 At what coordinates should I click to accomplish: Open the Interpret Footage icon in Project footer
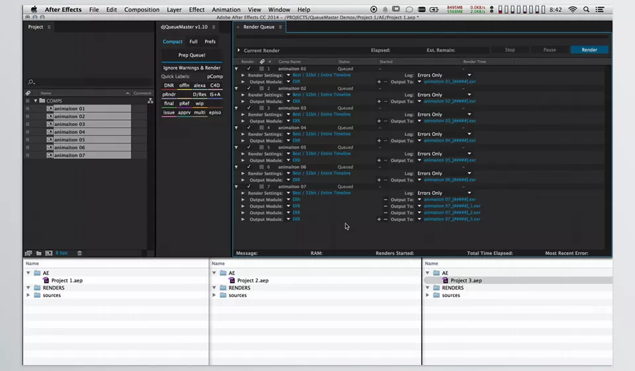tap(28, 253)
